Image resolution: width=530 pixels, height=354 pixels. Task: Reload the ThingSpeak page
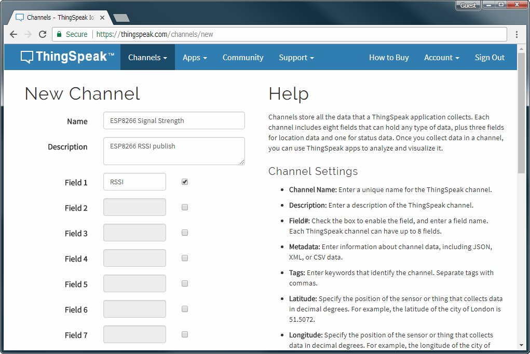[x=43, y=34]
